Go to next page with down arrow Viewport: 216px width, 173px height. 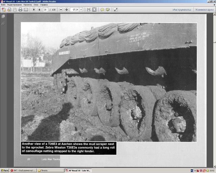[x=39, y=9]
